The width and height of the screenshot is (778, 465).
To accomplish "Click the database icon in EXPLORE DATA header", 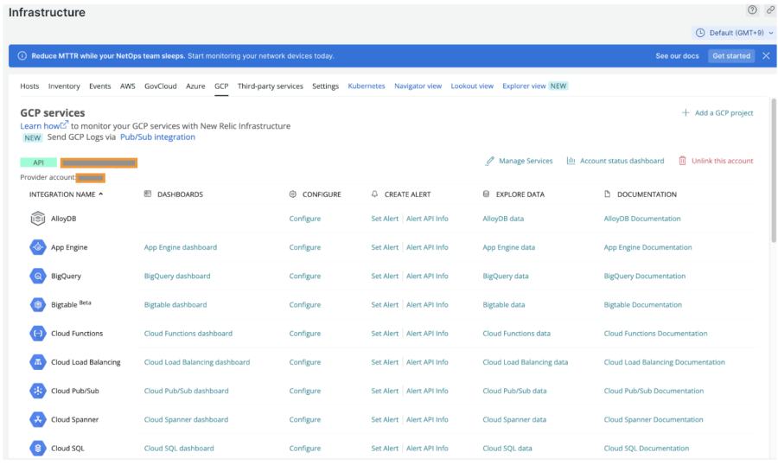I will pyautogui.click(x=486, y=194).
